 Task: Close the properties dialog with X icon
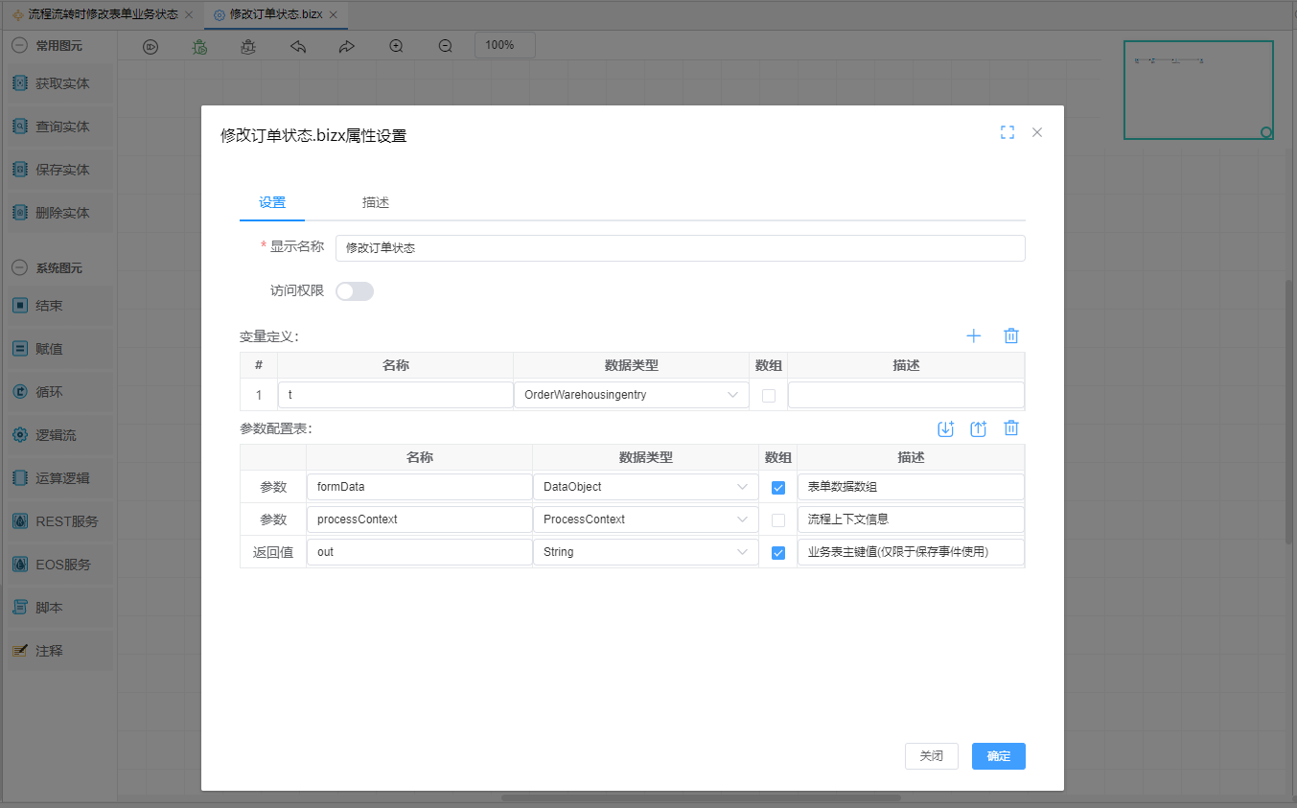[1036, 132]
